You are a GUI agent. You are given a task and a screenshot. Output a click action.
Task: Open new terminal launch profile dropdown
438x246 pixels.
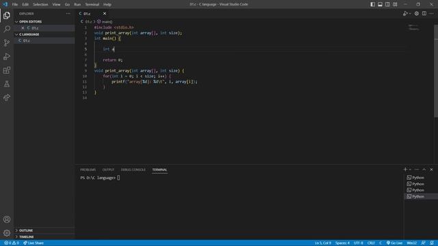click(410, 169)
